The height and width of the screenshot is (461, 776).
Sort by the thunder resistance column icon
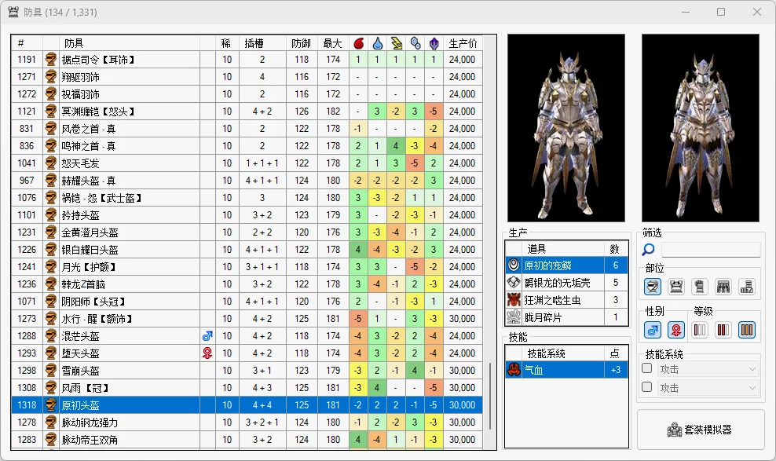pyautogui.click(x=396, y=43)
